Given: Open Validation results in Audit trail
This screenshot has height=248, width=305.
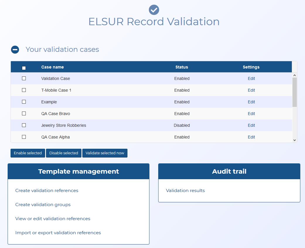Looking at the screenshot, I should (185, 191).
